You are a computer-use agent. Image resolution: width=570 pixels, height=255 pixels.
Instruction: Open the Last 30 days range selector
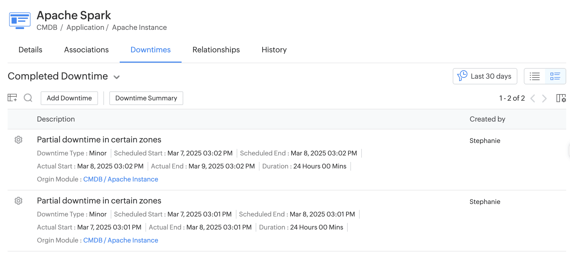tap(485, 76)
